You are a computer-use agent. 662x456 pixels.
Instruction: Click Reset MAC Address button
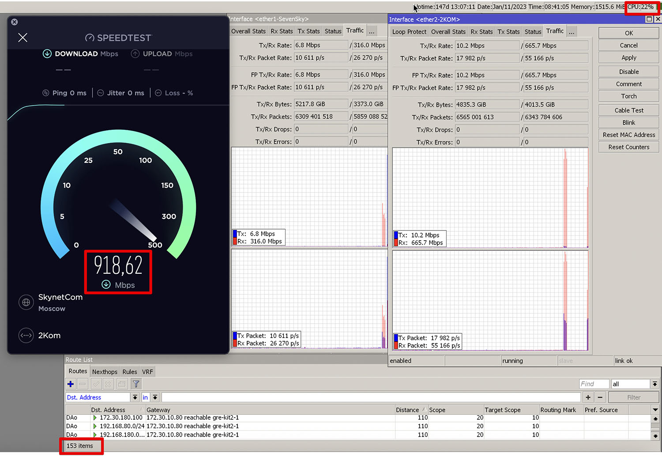(629, 135)
